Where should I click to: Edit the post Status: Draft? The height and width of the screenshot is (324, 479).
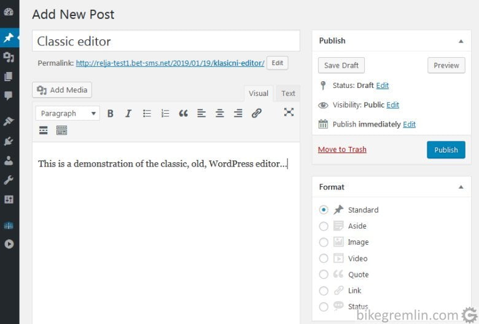(x=383, y=85)
